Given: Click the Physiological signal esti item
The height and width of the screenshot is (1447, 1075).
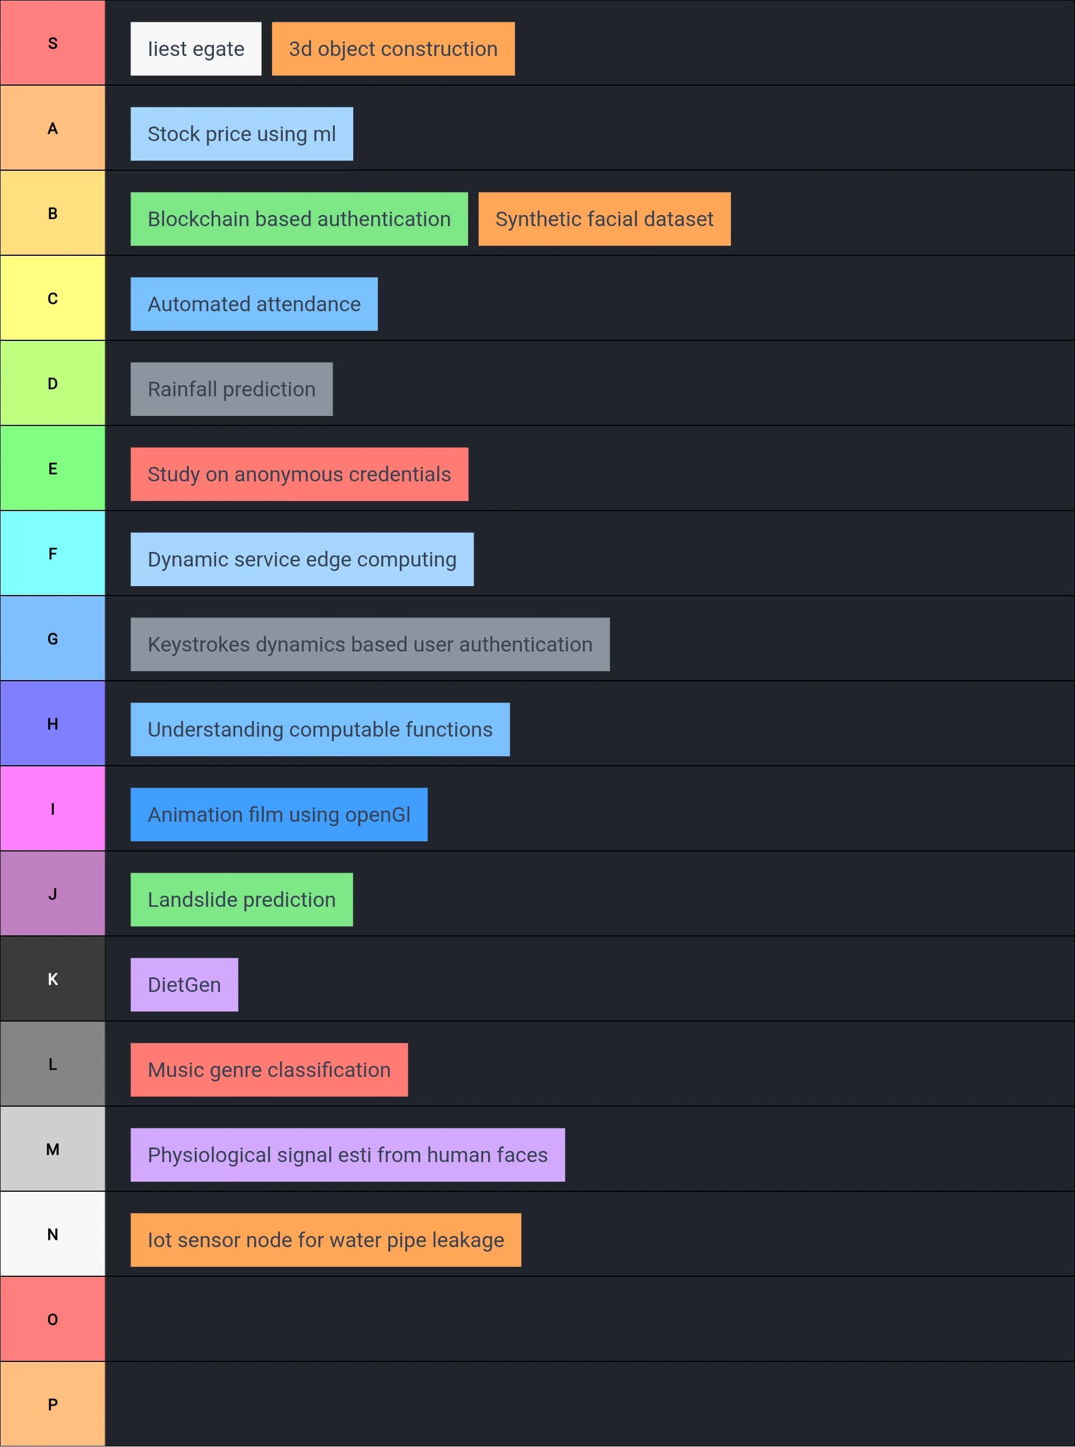Looking at the screenshot, I should coord(348,1155).
